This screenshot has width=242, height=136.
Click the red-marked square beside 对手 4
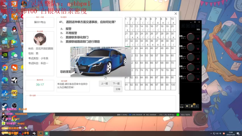198,67
